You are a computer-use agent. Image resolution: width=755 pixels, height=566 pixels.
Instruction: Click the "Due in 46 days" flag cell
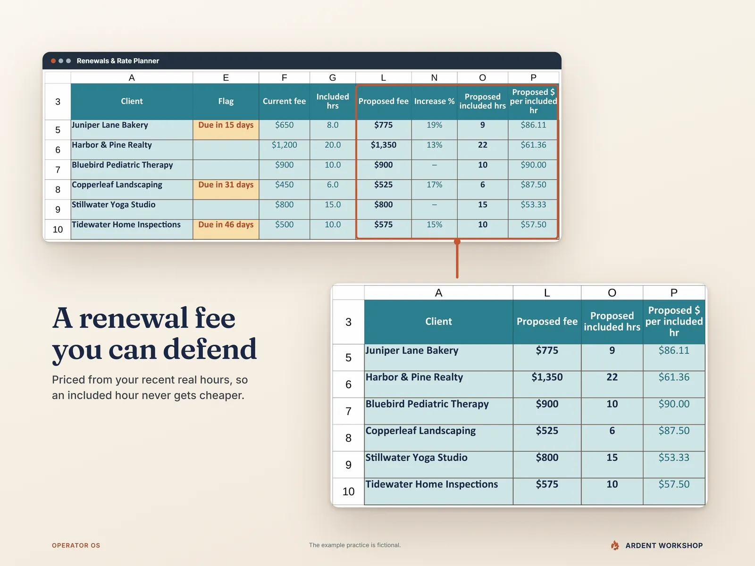point(226,229)
